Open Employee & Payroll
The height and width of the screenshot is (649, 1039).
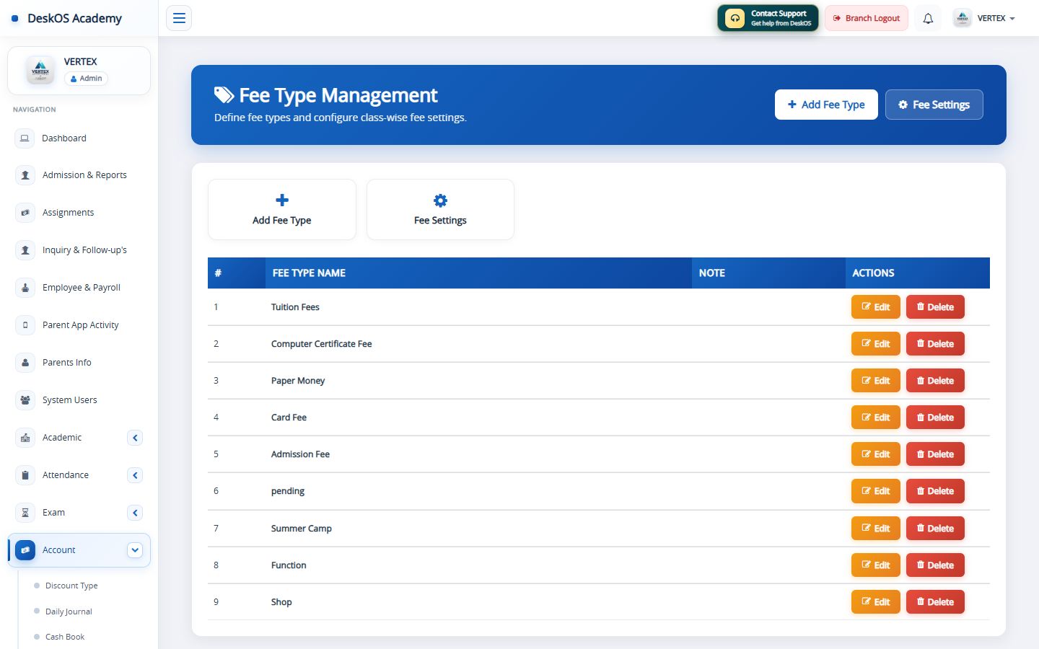(79, 288)
